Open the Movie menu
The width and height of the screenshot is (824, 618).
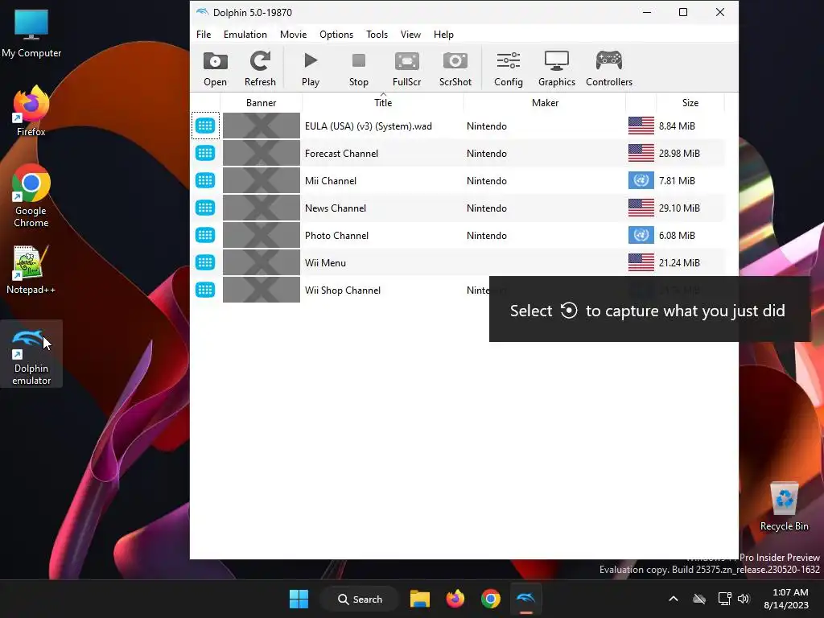[293, 34]
